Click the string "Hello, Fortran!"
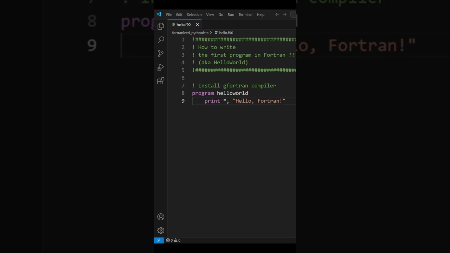The image size is (450, 253). pos(259,101)
